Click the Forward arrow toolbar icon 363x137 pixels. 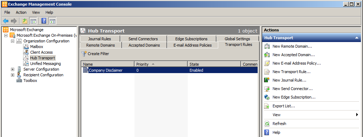pos(14,21)
